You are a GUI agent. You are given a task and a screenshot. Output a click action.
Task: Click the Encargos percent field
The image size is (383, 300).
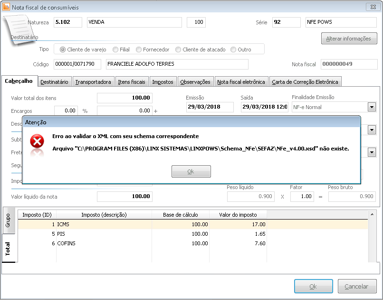(66, 111)
